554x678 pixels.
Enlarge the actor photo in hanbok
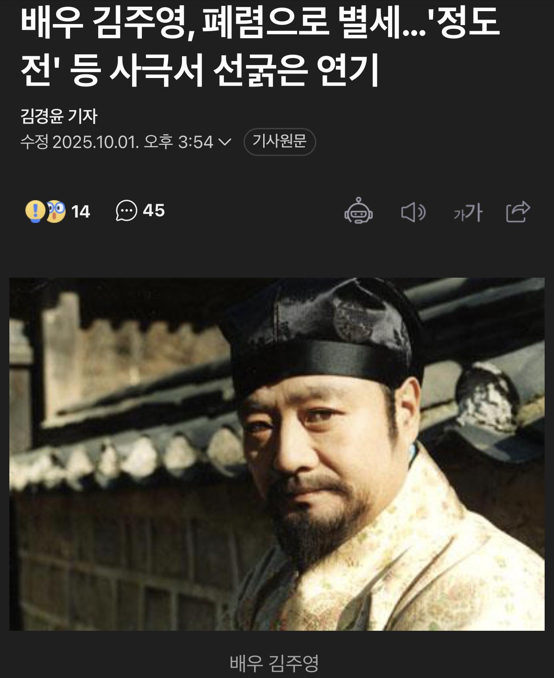(277, 454)
